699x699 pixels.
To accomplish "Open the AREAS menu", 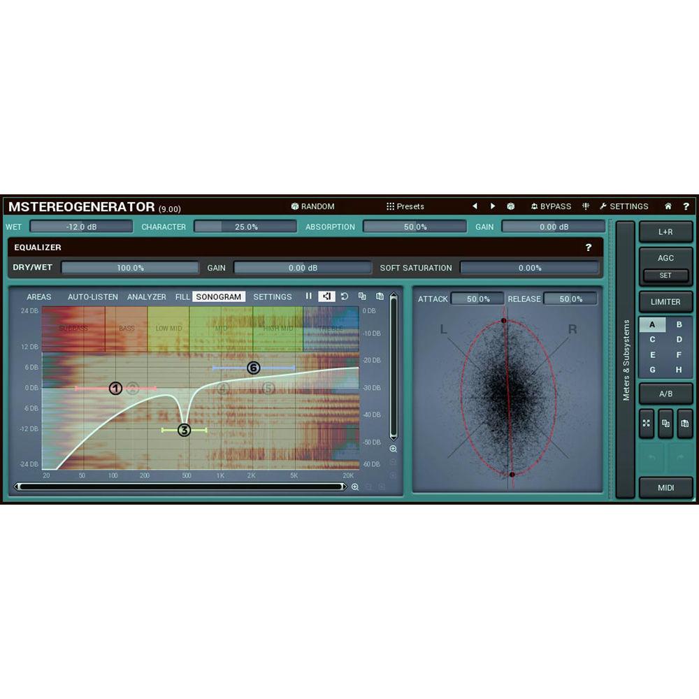I will coord(38,296).
